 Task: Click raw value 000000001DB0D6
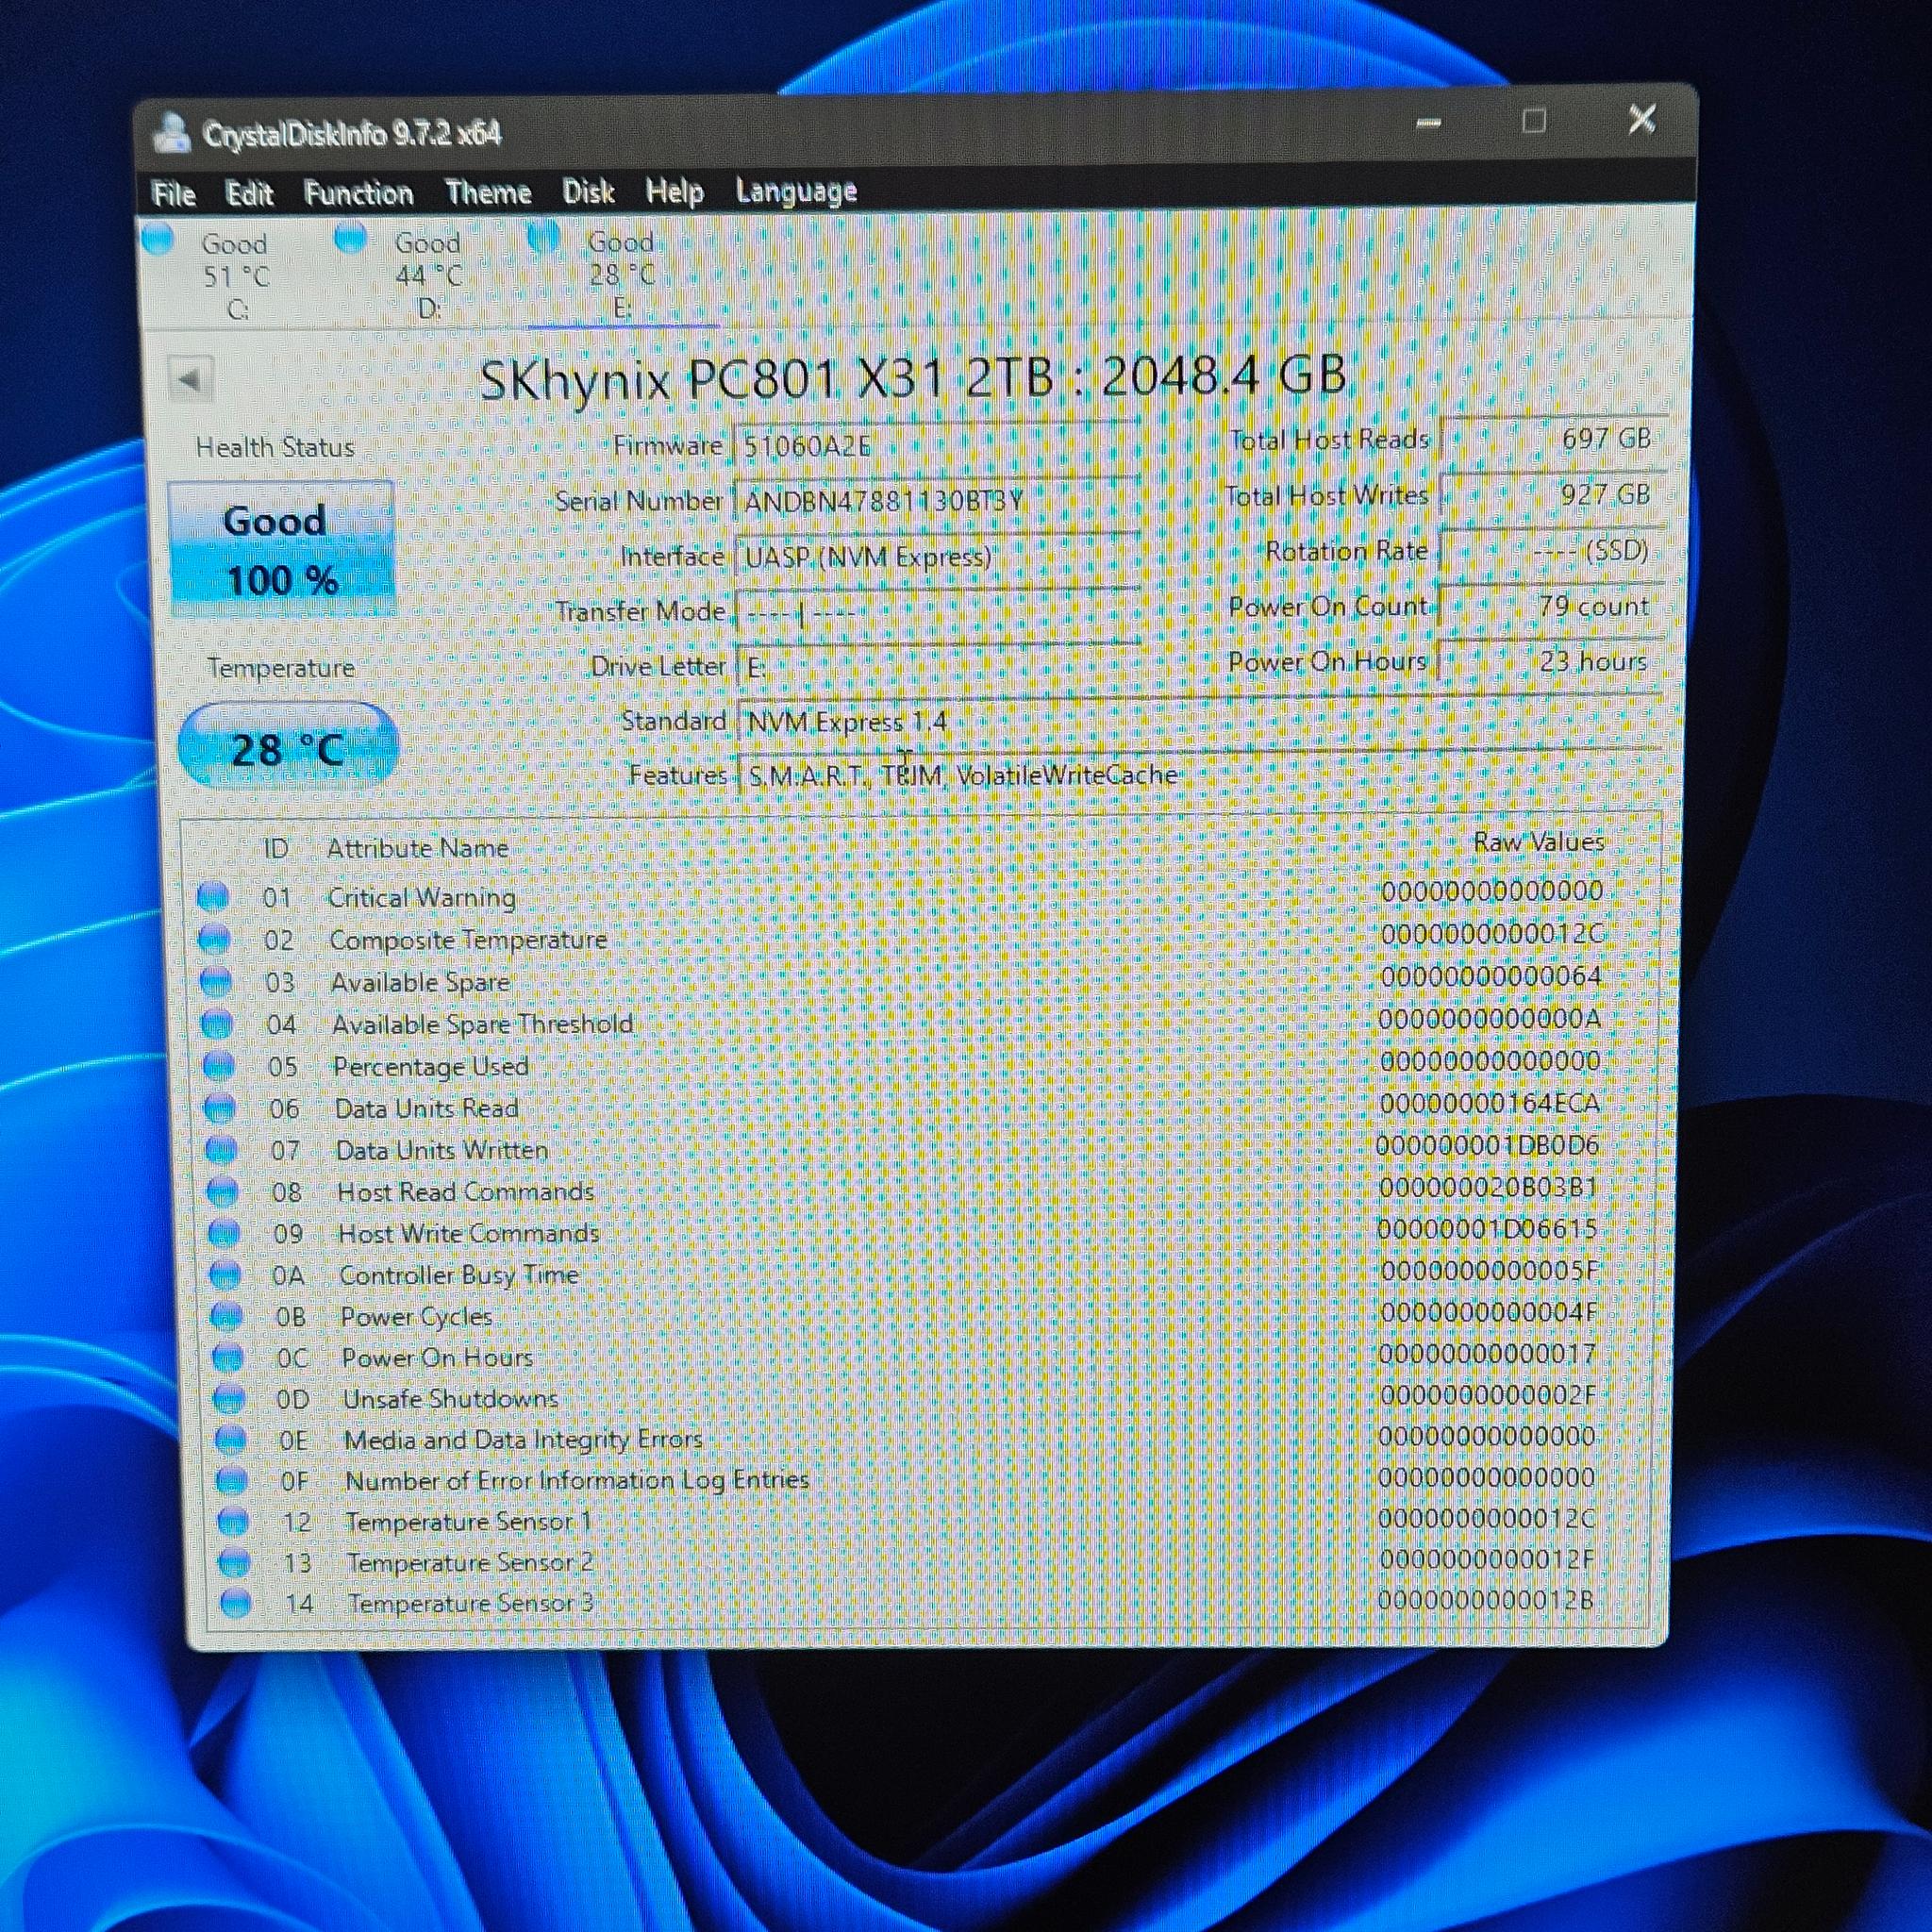1487,1145
